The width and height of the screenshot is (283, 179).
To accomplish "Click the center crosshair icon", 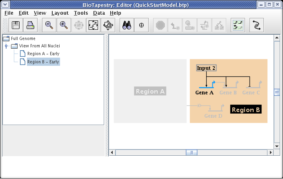I will 142,25.
